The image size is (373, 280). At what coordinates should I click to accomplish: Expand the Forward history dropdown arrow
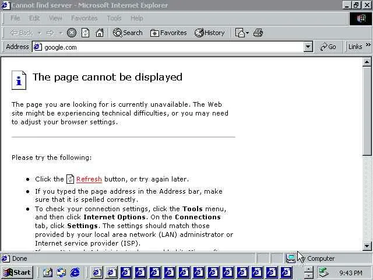[x=61, y=33]
